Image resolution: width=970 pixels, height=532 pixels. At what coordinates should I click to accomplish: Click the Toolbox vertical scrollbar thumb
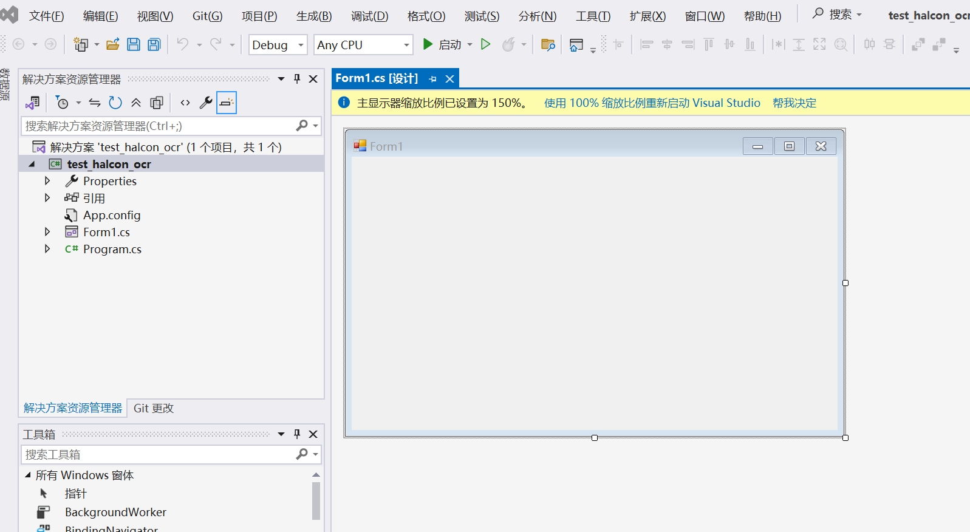[316, 501]
